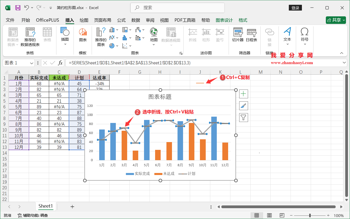Open the 页面布局 menu tab
This screenshot has height=219, width=350.
tap(103, 20)
